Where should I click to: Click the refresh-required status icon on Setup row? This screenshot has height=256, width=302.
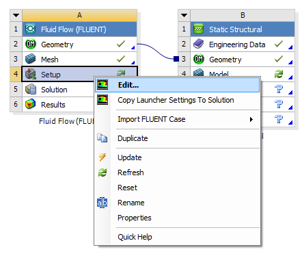pyautogui.click(x=121, y=73)
